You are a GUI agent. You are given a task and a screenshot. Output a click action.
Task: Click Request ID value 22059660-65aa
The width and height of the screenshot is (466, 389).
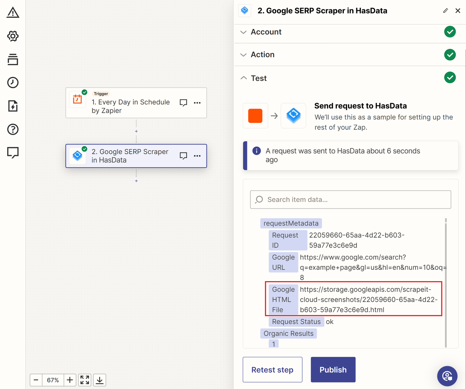357,240
